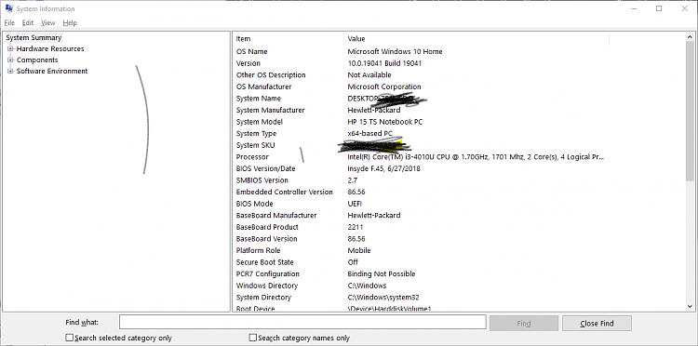The image size is (698, 346).
Task: Click the value Microsoft Windows 10 Home
Action: tap(395, 51)
